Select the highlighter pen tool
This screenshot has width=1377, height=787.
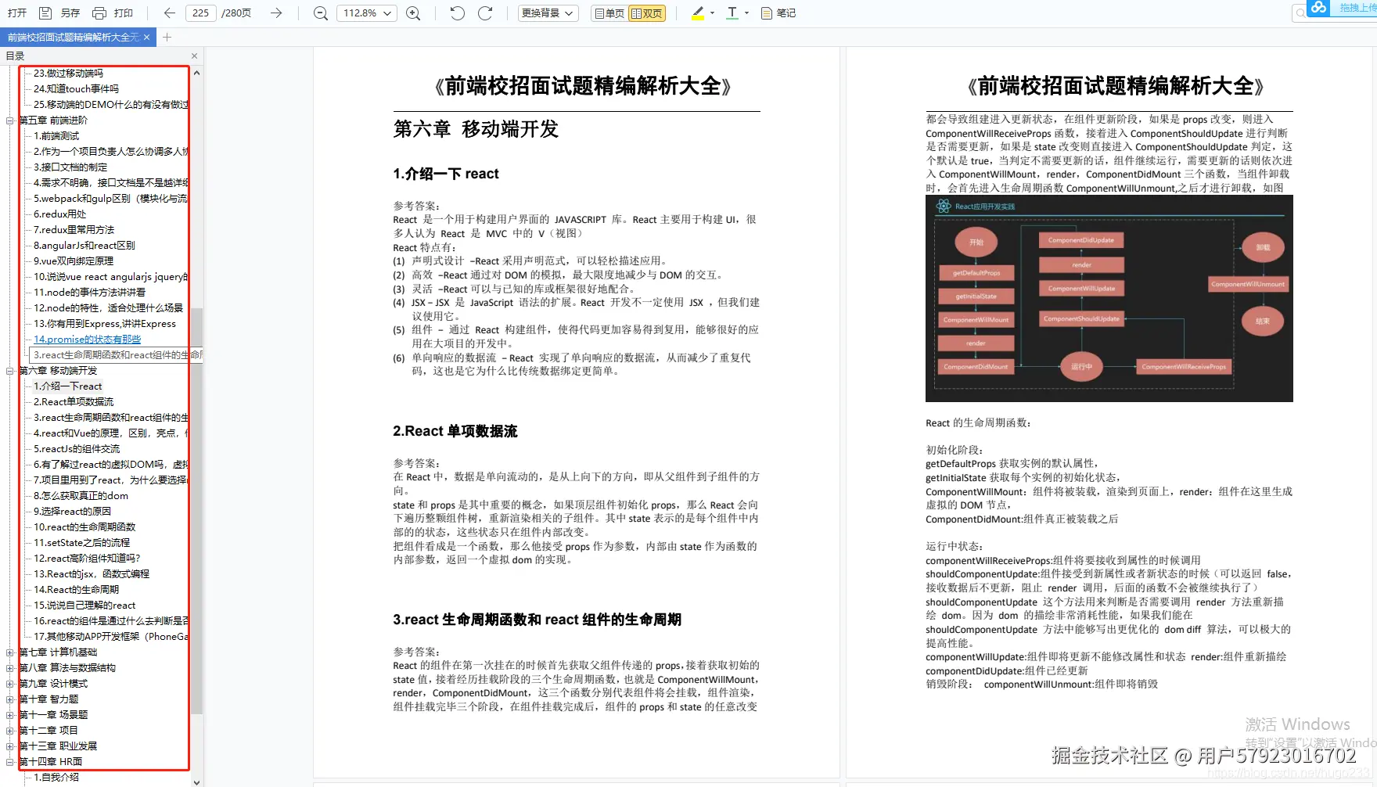click(x=698, y=13)
